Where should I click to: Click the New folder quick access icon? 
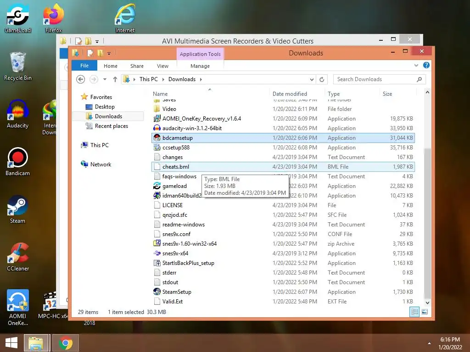tap(100, 53)
